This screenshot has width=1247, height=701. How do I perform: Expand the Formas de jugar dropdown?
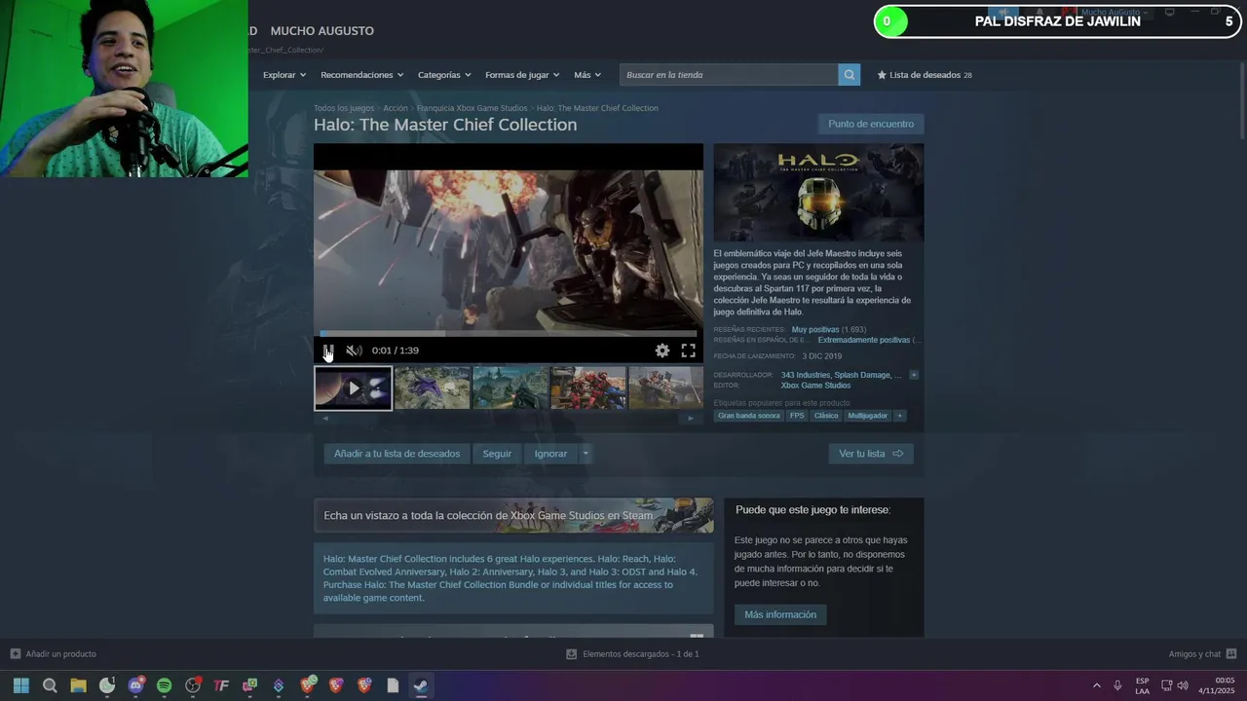pos(522,75)
